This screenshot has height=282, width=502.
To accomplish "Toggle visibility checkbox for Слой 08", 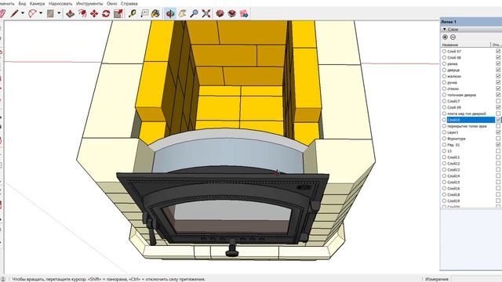I will coord(498,57).
